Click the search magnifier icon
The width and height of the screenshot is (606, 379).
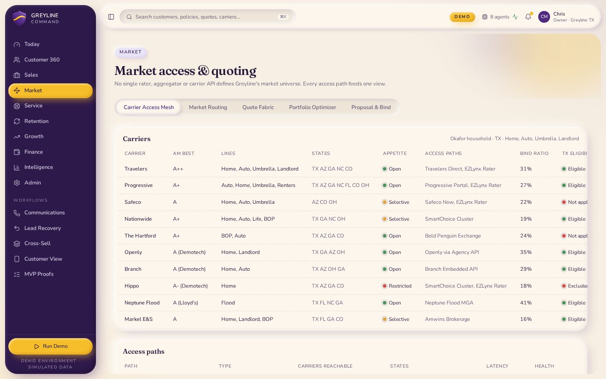pos(129,17)
